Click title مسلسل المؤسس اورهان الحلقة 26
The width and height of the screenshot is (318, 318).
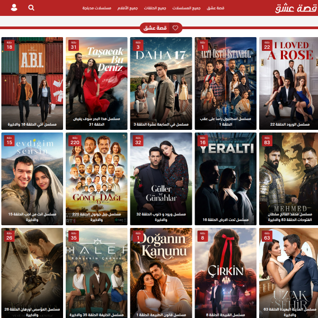tap(32, 312)
